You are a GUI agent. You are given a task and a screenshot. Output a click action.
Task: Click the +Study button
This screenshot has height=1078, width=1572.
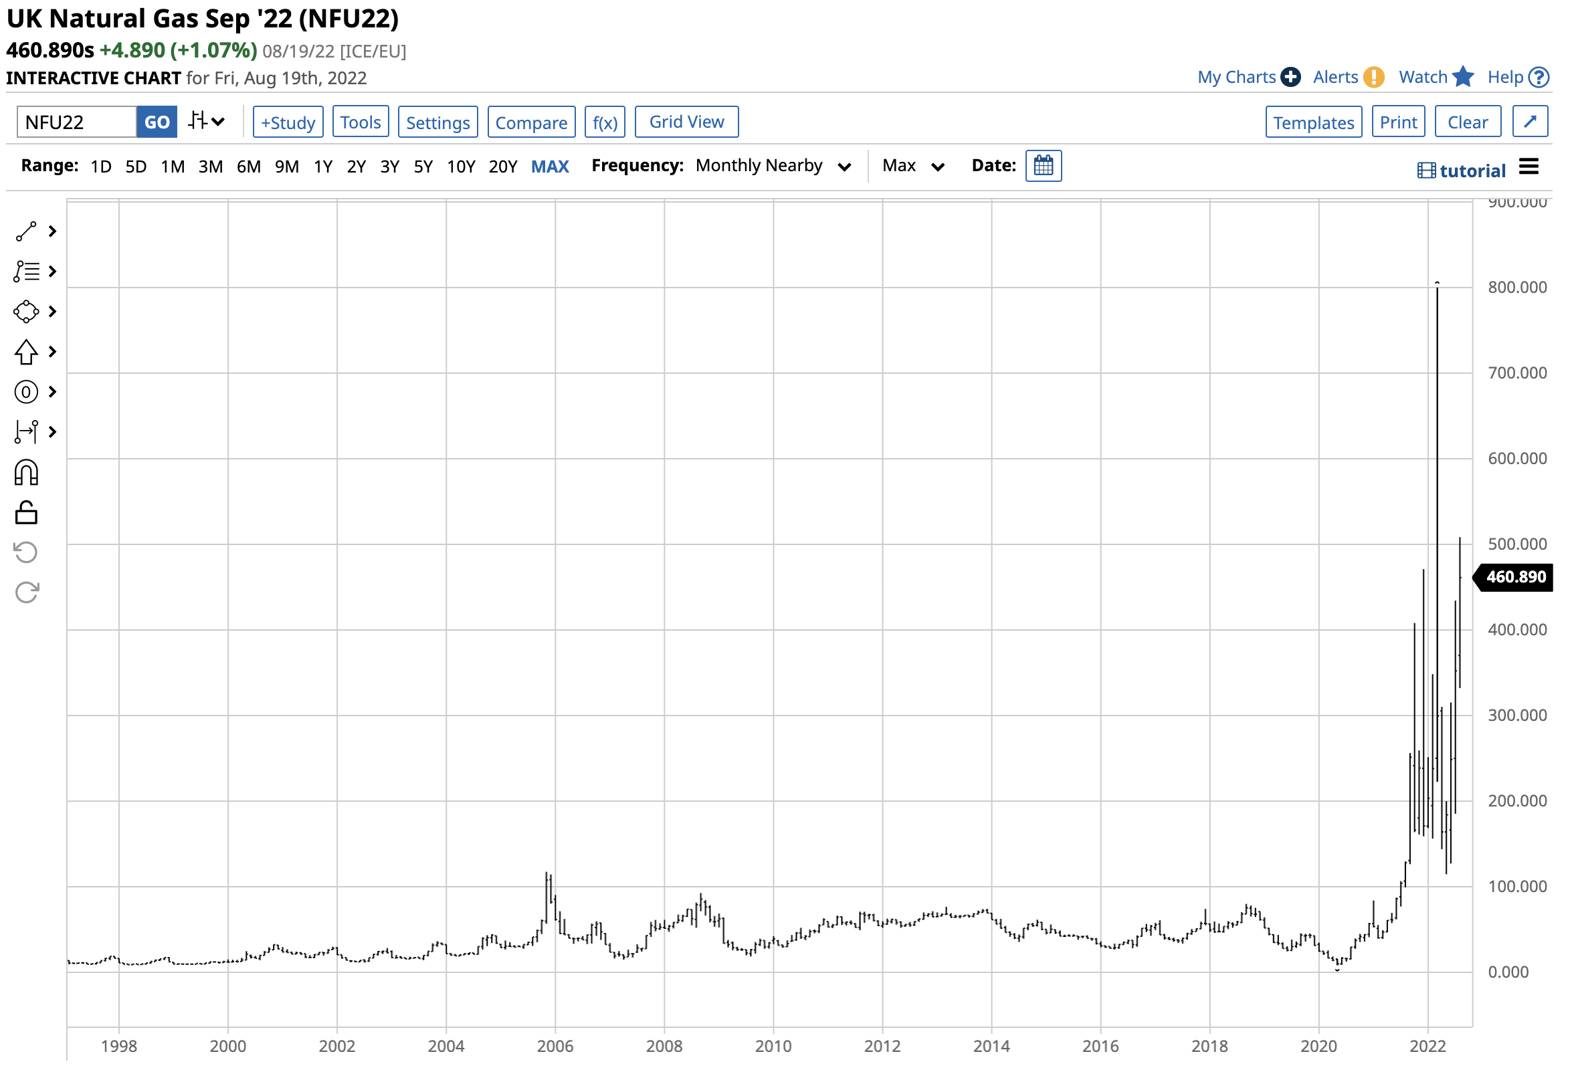click(x=289, y=122)
